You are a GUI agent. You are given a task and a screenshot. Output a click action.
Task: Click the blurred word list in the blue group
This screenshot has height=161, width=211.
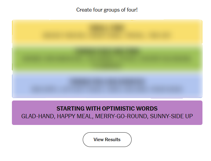point(107,90)
